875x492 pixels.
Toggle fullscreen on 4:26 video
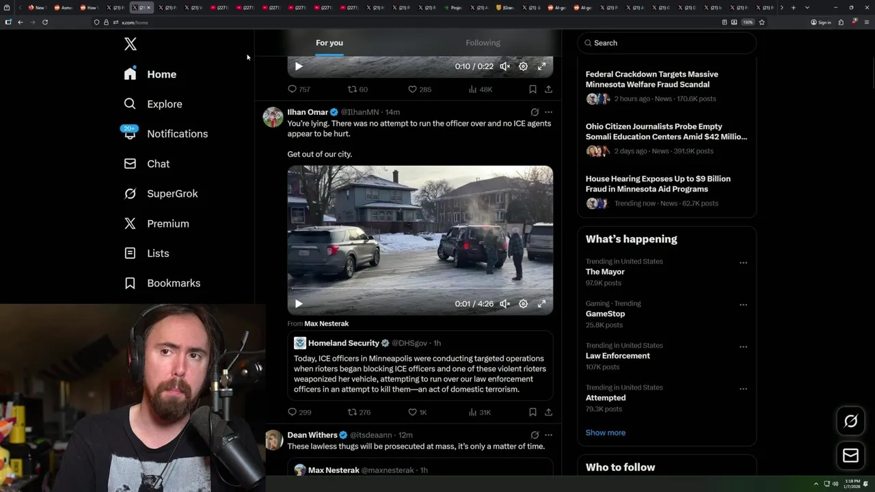(x=541, y=304)
